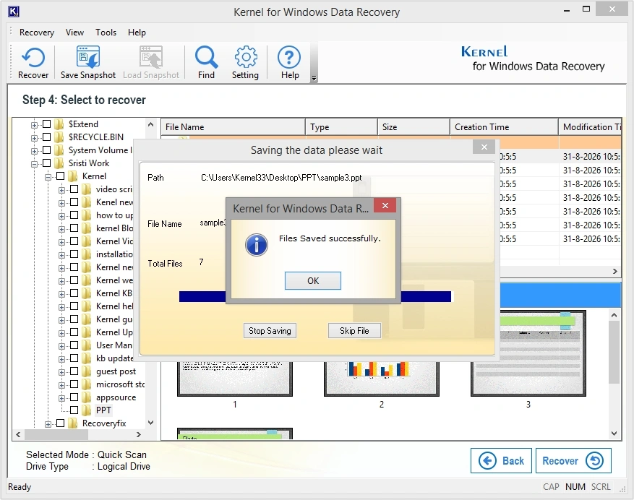Viewport: 634px width, 500px height.
Task: Click the Skip File button
Action: [x=354, y=331]
